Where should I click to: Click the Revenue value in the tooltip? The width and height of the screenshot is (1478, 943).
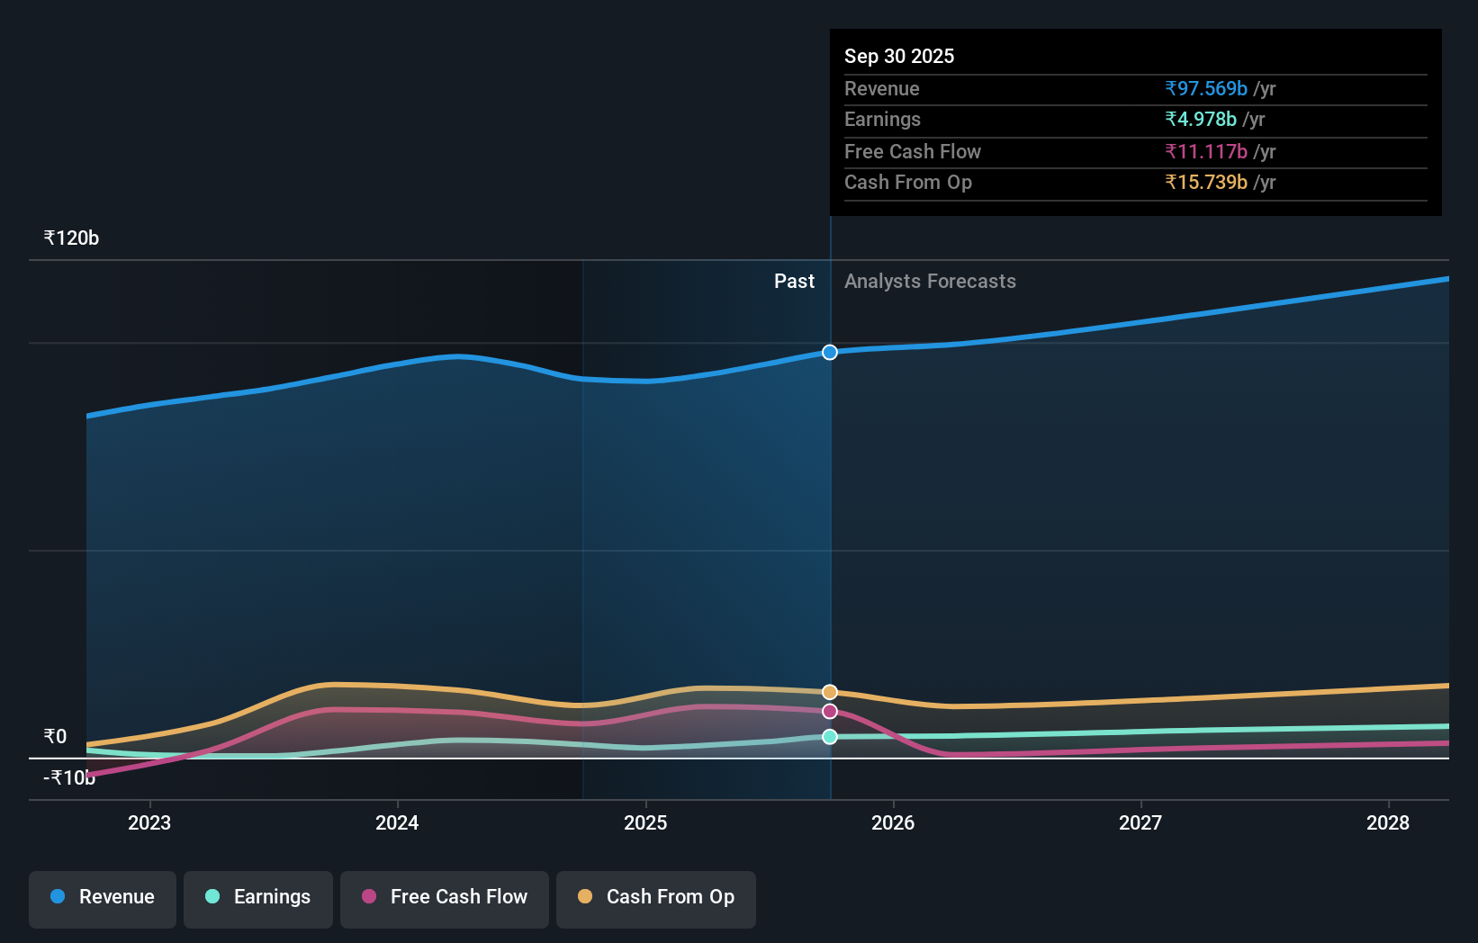pyautogui.click(x=1206, y=88)
